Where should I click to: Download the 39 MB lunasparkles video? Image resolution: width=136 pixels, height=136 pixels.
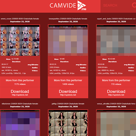68,93
